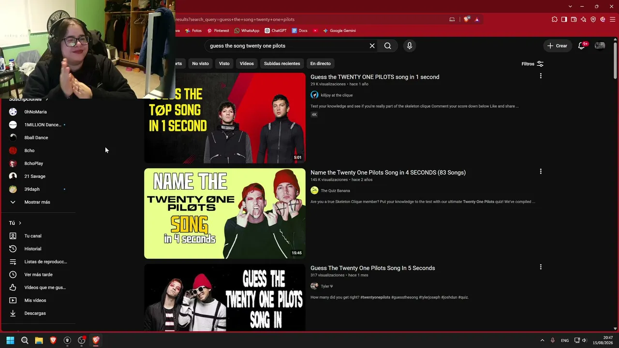Click The Quiz Banana channel avatar

point(314,190)
